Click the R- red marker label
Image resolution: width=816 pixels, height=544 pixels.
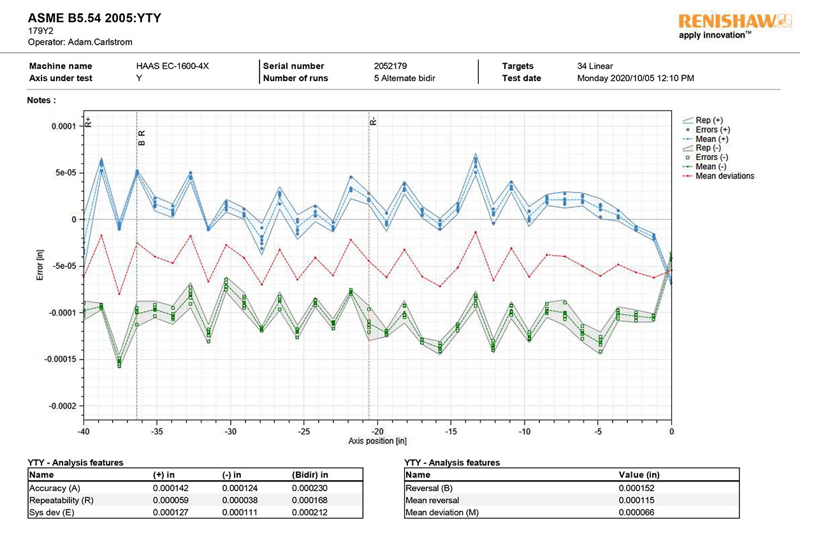tap(374, 121)
